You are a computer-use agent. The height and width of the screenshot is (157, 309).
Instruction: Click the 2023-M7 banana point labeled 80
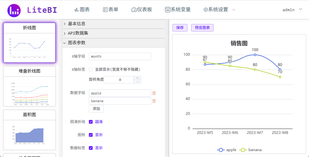click(x=255, y=69)
